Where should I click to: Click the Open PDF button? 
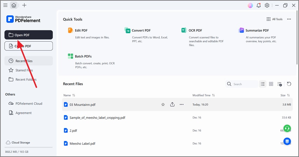(29, 35)
